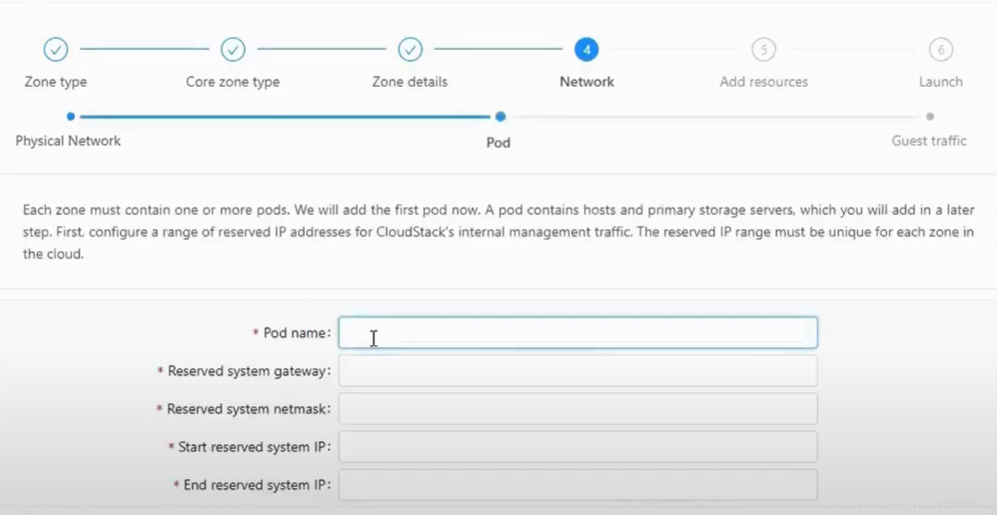Go to the Zone type step label
Image resolution: width=997 pixels, height=515 pixels.
tap(56, 82)
